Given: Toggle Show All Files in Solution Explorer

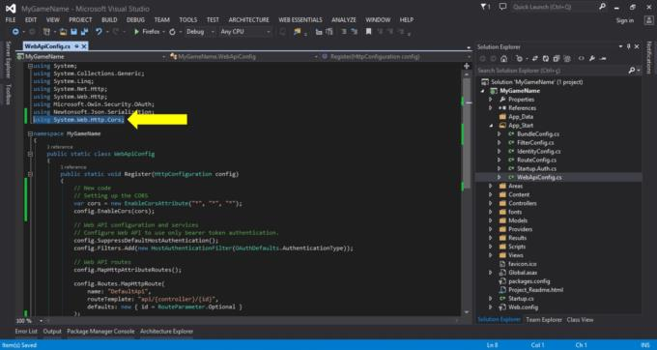Looking at the screenshot, I should point(567,59).
